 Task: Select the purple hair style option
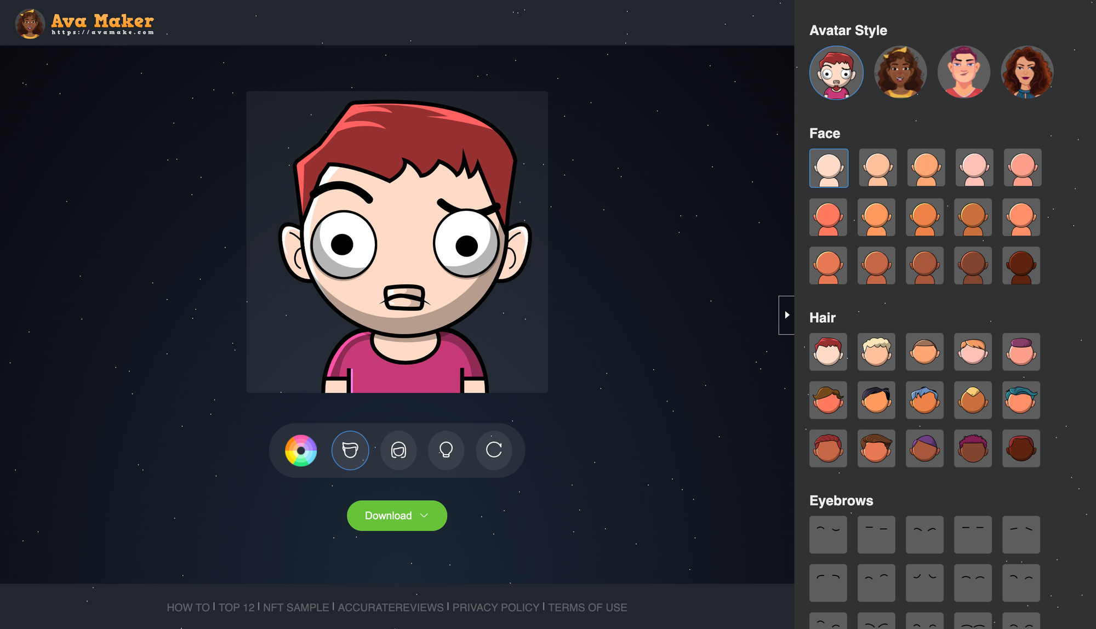[924, 448]
